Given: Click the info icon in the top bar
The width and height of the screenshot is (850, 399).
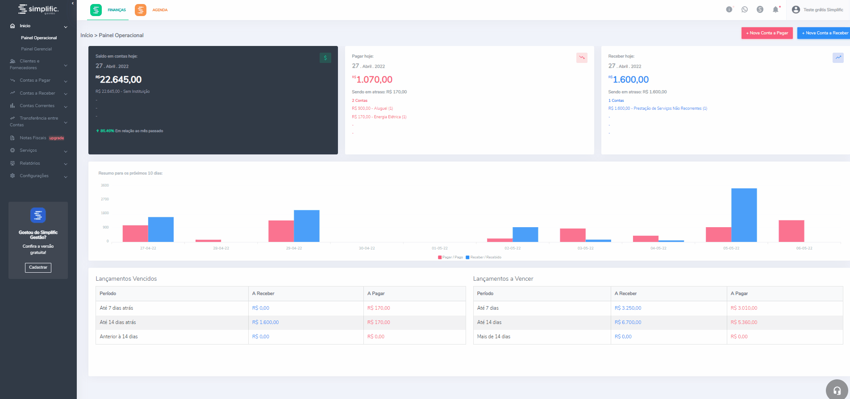Looking at the screenshot, I should pyautogui.click(x=729, y=9).
